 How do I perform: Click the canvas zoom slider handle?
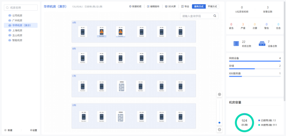(219, 123)
